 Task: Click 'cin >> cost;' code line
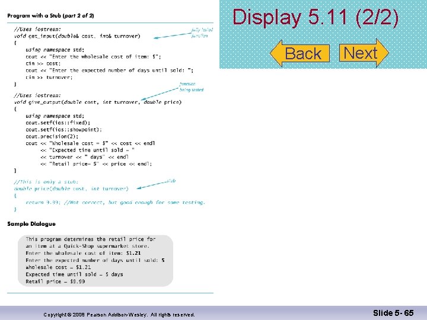click(x=43, y=63)
